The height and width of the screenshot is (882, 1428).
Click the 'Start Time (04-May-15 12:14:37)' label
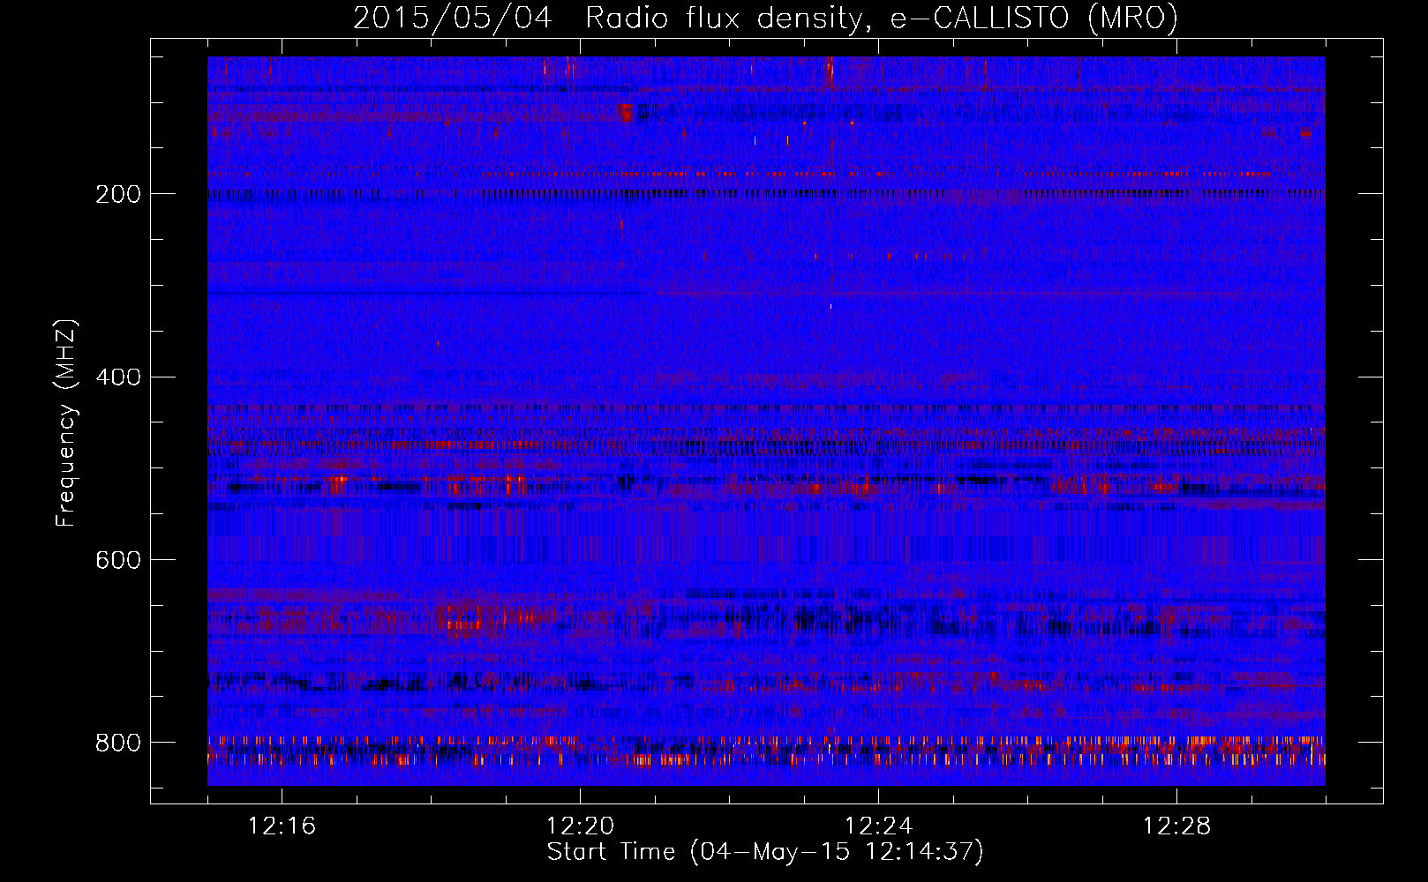click(765, 852)
